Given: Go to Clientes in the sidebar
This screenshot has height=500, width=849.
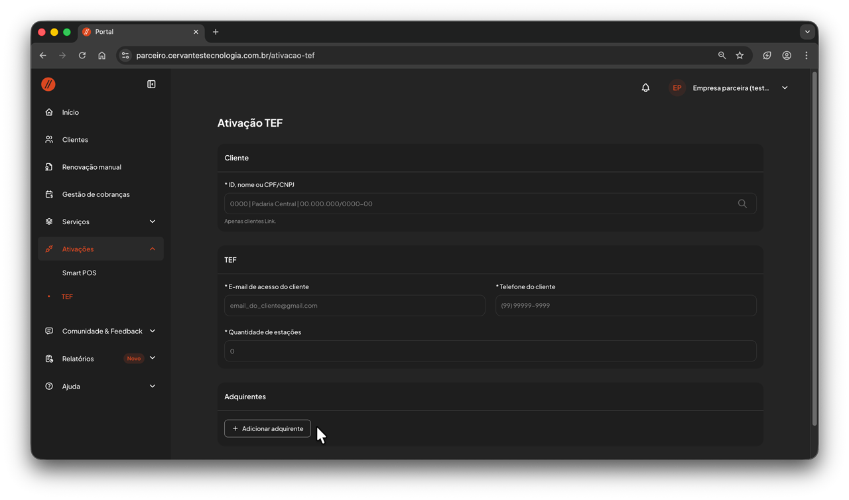Looking at the screenshot, I should (75, 140).
